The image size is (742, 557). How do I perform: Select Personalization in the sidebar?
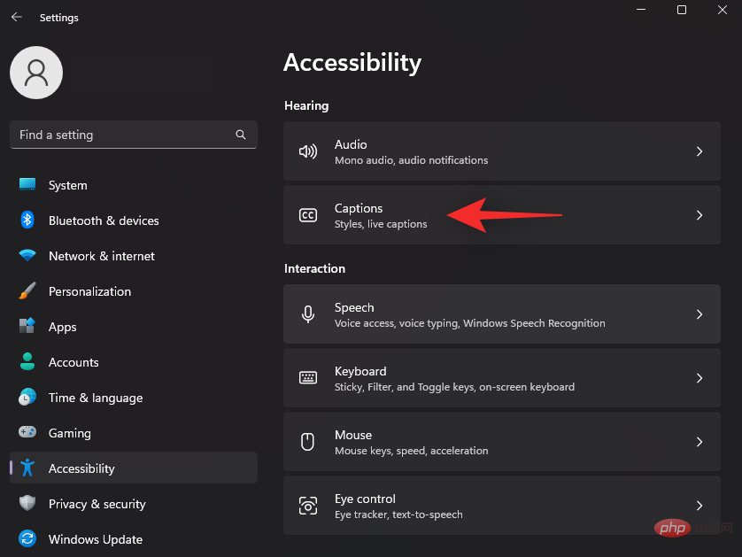pyautogui.click(x=134, y=291)
